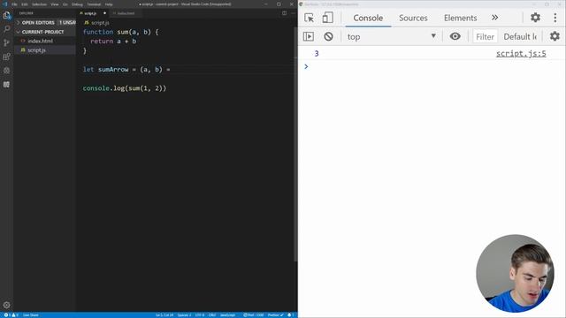Open the Terminal menu

[94, 4]
